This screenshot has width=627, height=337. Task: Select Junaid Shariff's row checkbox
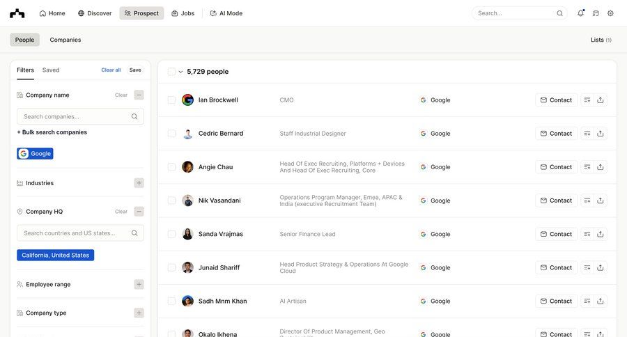(x=171, y=267)
